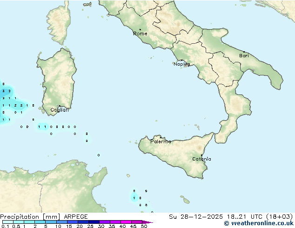Click the Palermo city label
Image resolution: width=295 pixels, height=228 pixels.
pyautogui.click(x=161, y=141)
